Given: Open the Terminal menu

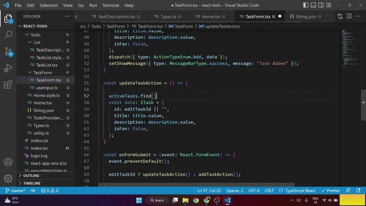Looking at the screenshot, I should [x=110, y=5].
